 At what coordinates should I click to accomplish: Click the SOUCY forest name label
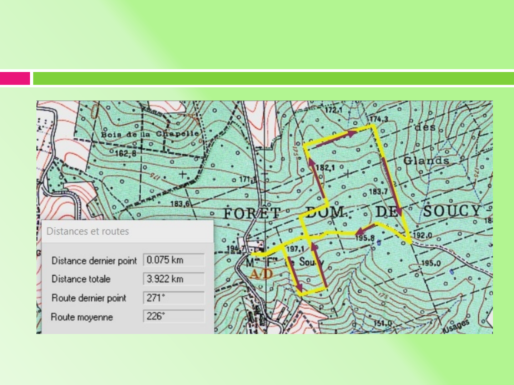click(452, 211)
